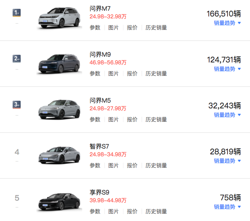Click the 1st place rank badge

[16, 13]
